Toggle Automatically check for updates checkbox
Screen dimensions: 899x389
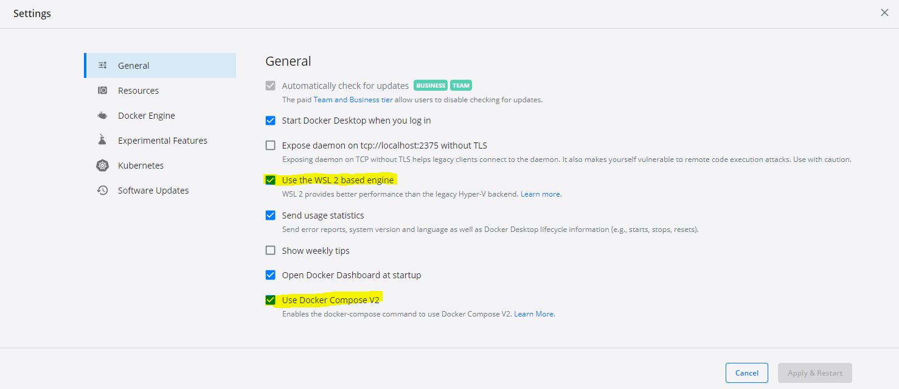coord(271,86)
